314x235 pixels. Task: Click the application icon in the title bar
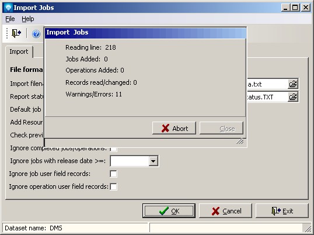coord(8,8)
